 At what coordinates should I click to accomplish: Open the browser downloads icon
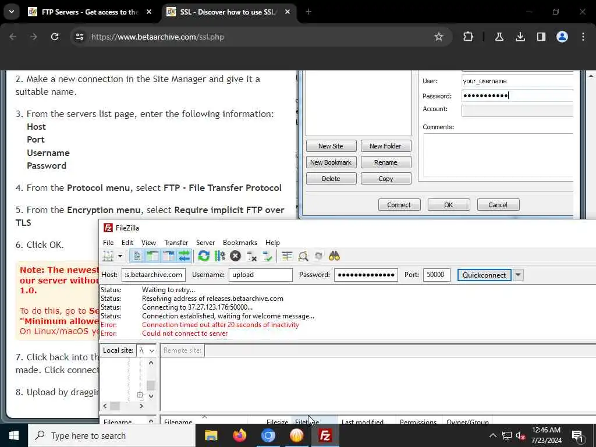coord(520,37)
